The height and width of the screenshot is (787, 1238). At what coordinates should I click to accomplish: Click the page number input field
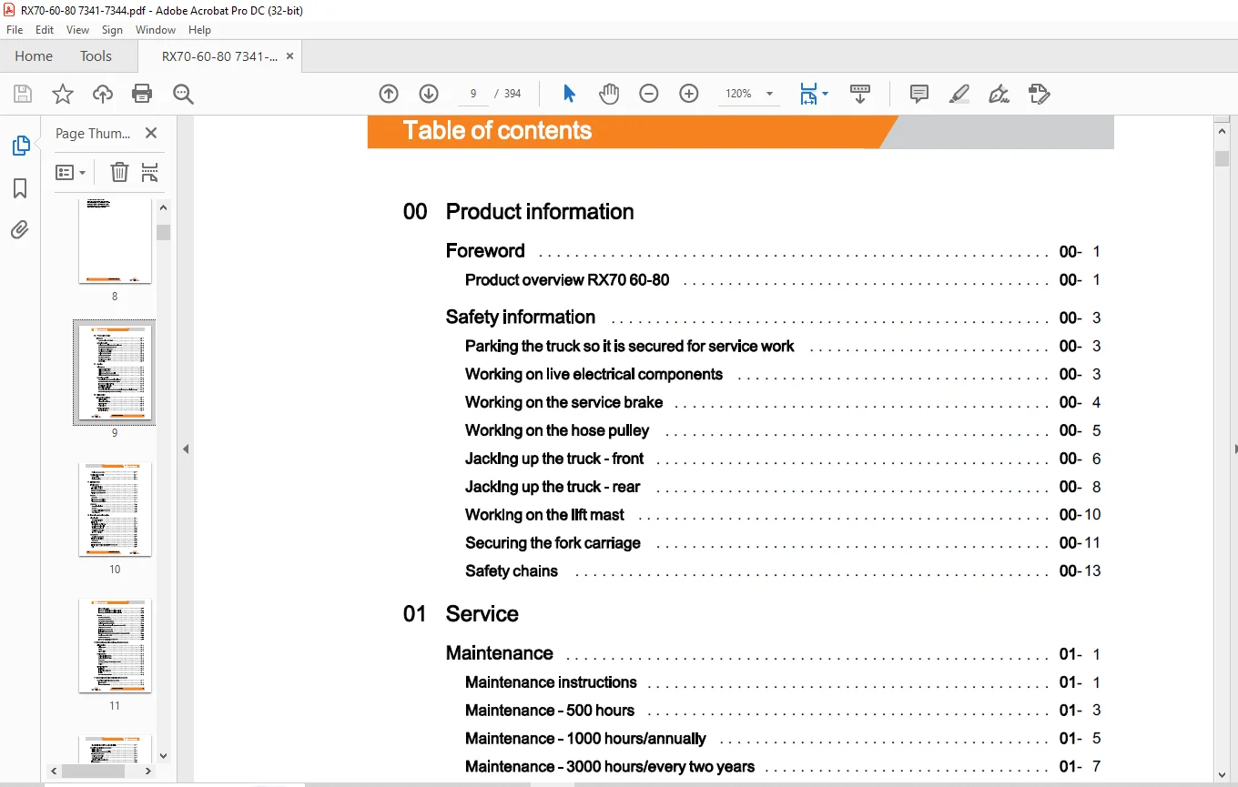[472, 94]
